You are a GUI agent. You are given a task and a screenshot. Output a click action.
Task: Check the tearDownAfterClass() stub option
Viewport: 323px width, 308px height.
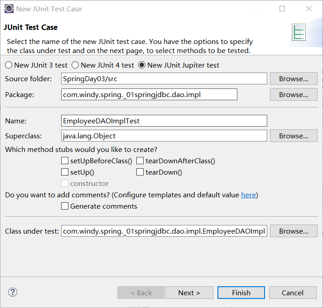(140, 161)
